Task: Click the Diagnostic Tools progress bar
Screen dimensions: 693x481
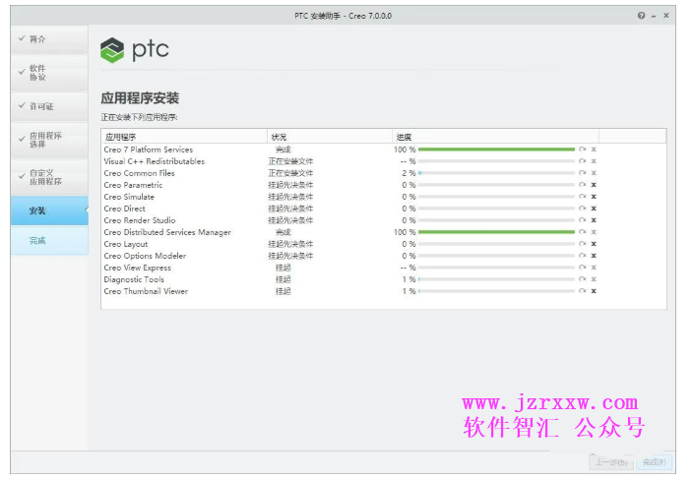Action: pos(496,279)
